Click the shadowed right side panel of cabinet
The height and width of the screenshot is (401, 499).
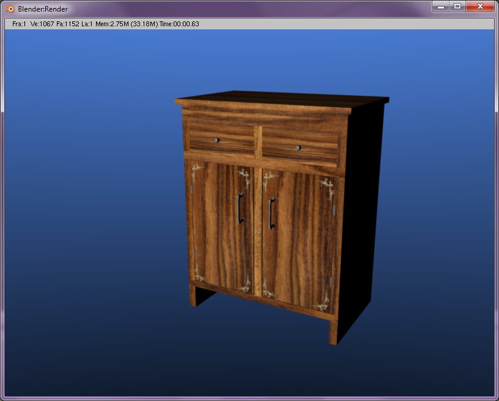click(364, 214)
